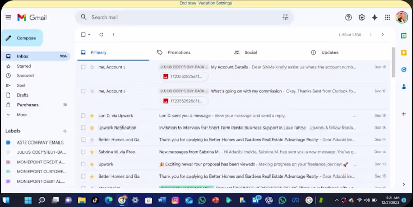This screenshot has width=413, height=207.
Task: Check the Dec 14 Better Homes and Ga. email
Action: [x=83, y=140]
